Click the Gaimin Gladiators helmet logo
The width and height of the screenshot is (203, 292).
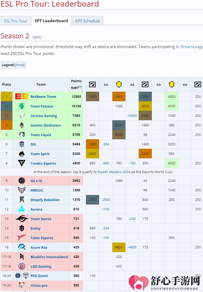(x=22, y=125)
